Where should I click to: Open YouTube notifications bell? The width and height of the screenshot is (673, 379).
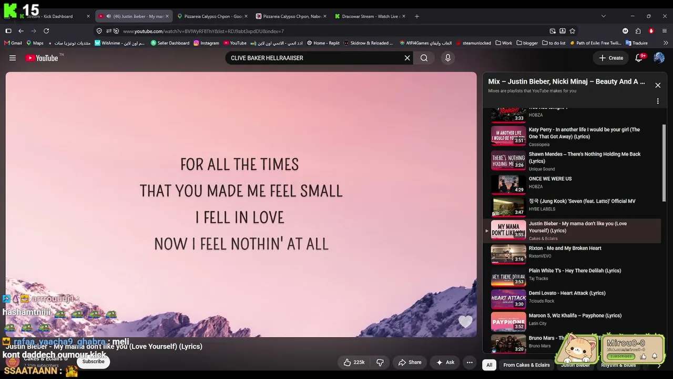pyautogui.click(x=639, y=58)
